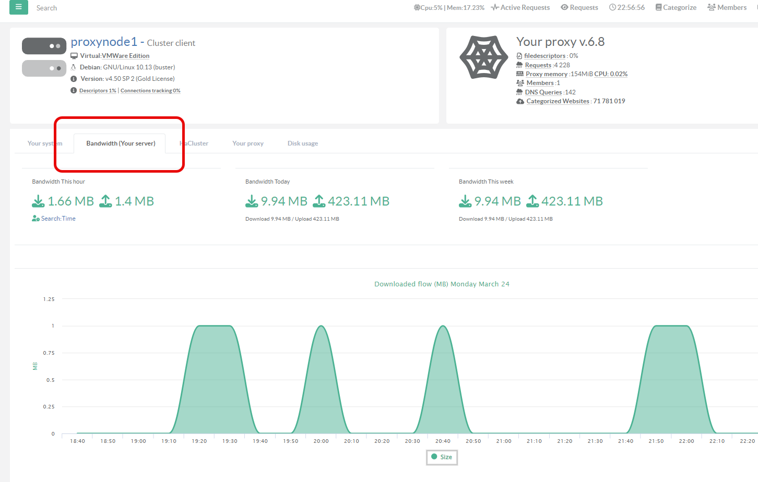Click the clock icon in top bar

coord(612,7)
